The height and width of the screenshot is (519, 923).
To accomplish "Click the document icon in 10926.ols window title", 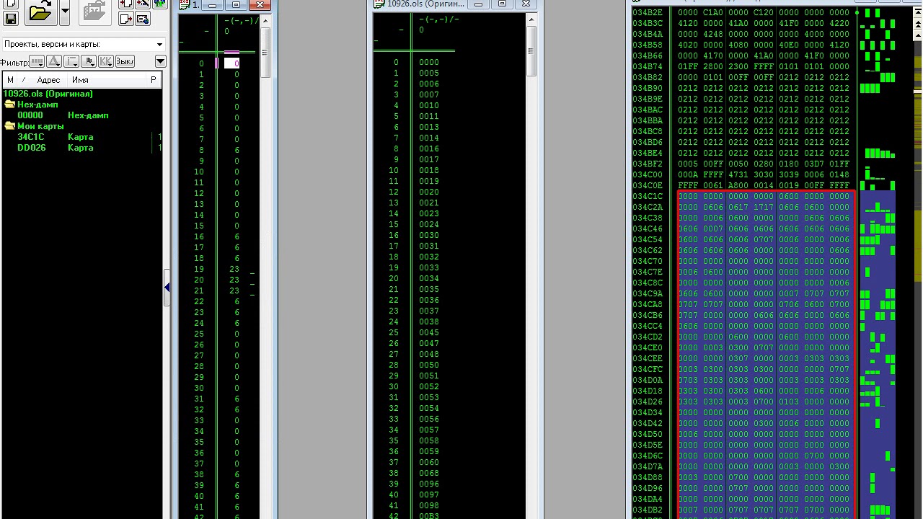I will click(379, 4).
